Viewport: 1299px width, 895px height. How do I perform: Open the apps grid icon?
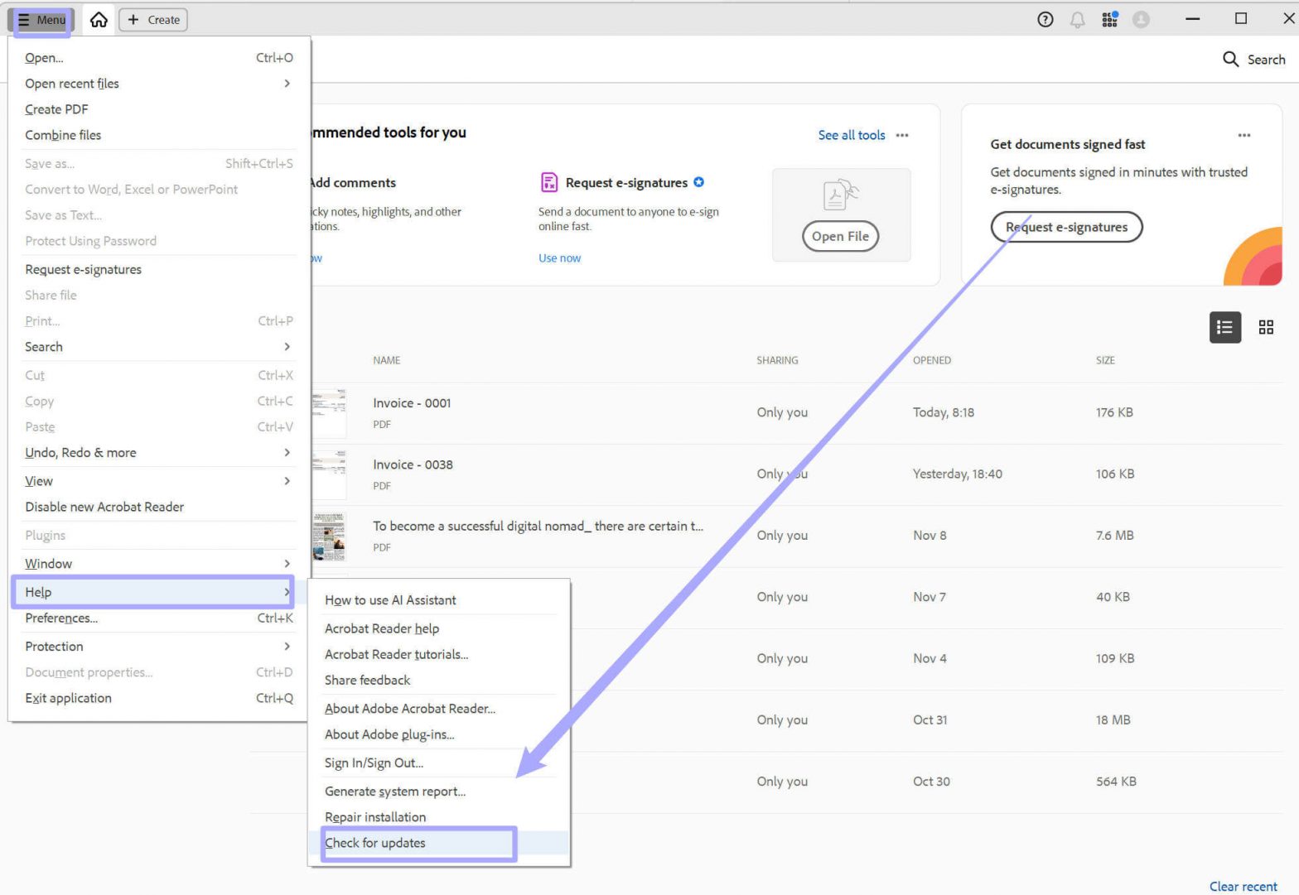click(1110, 19)
